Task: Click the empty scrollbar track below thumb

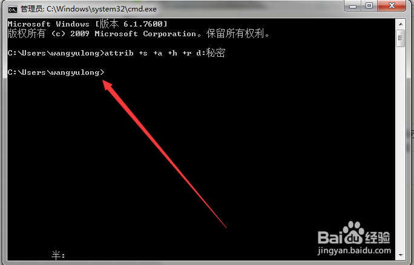Action: (401, 149)
